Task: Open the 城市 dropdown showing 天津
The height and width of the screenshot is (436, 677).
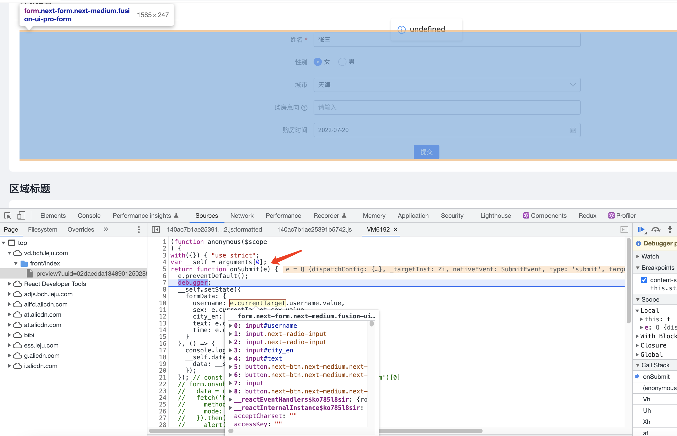Action: point(447,85)
